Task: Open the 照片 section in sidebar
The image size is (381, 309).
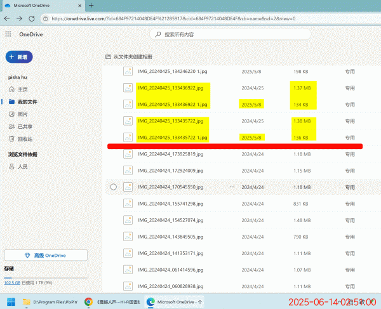Action: click(22, 114)
